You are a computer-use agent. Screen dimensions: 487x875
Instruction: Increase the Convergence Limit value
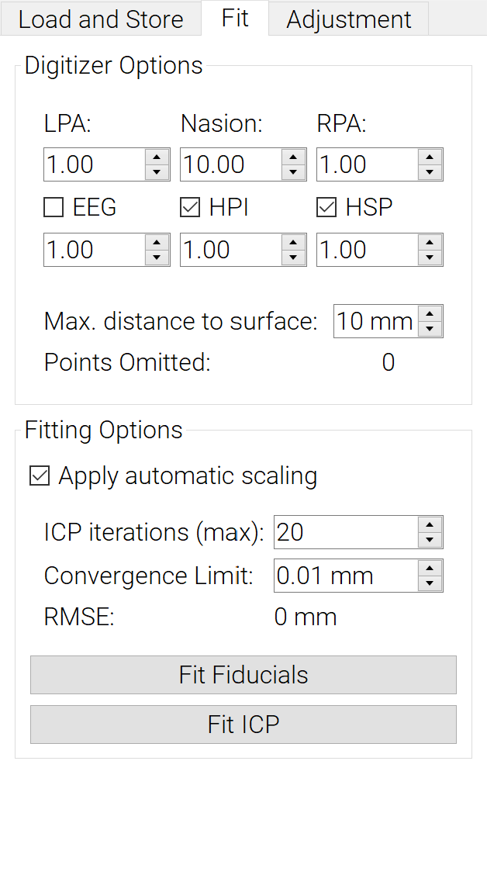(x=430, y=568)
